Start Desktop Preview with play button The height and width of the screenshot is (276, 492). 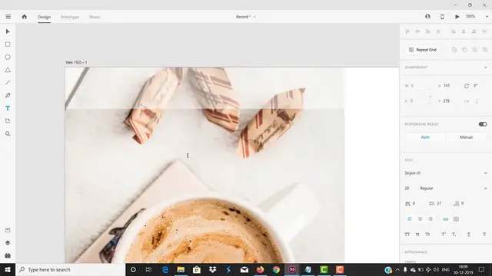(457, 17)
